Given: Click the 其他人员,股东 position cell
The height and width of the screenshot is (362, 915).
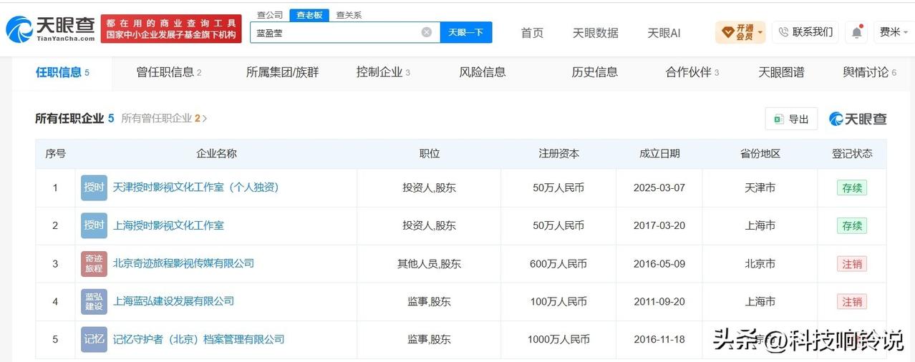Looking at the screenshot, I should tap(430, 263).
